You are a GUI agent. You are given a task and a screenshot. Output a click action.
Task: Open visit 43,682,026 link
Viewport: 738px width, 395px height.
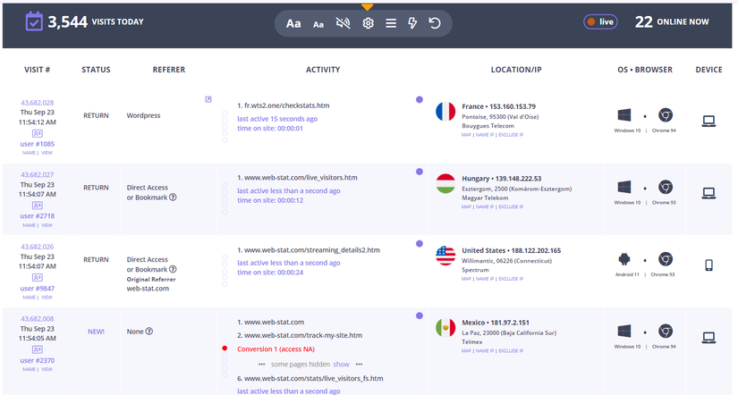click(x=38, y=247)
